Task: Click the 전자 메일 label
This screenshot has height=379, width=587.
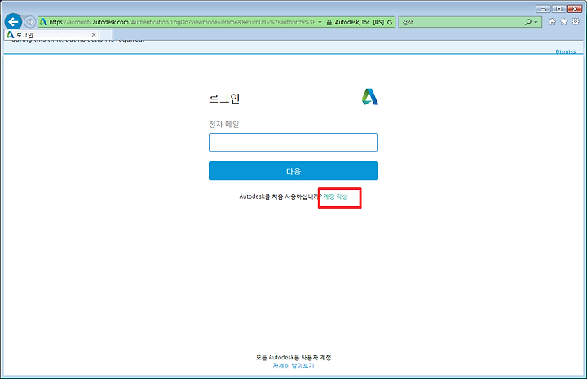Action: click(224, 124)
